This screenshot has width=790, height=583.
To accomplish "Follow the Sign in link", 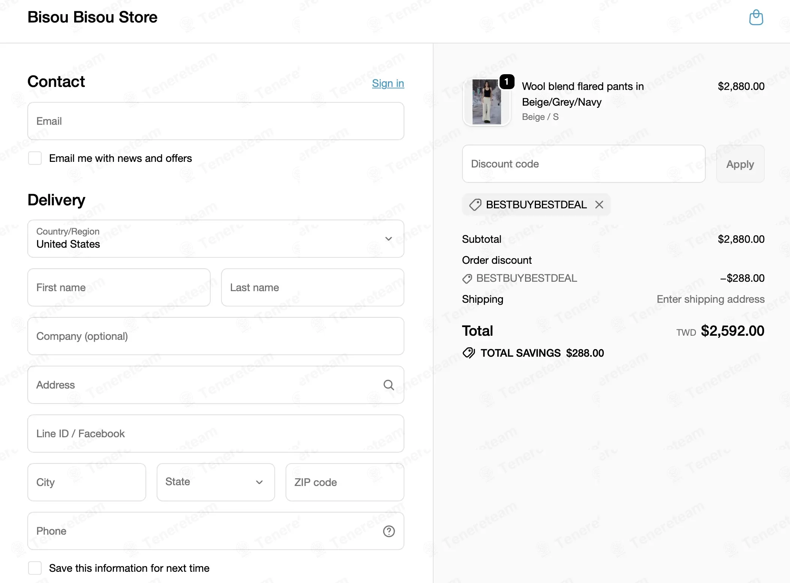I will point(388,83).
